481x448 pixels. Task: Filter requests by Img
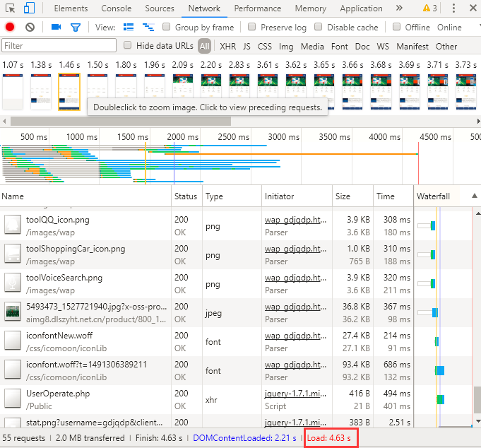tap(286, 47)
